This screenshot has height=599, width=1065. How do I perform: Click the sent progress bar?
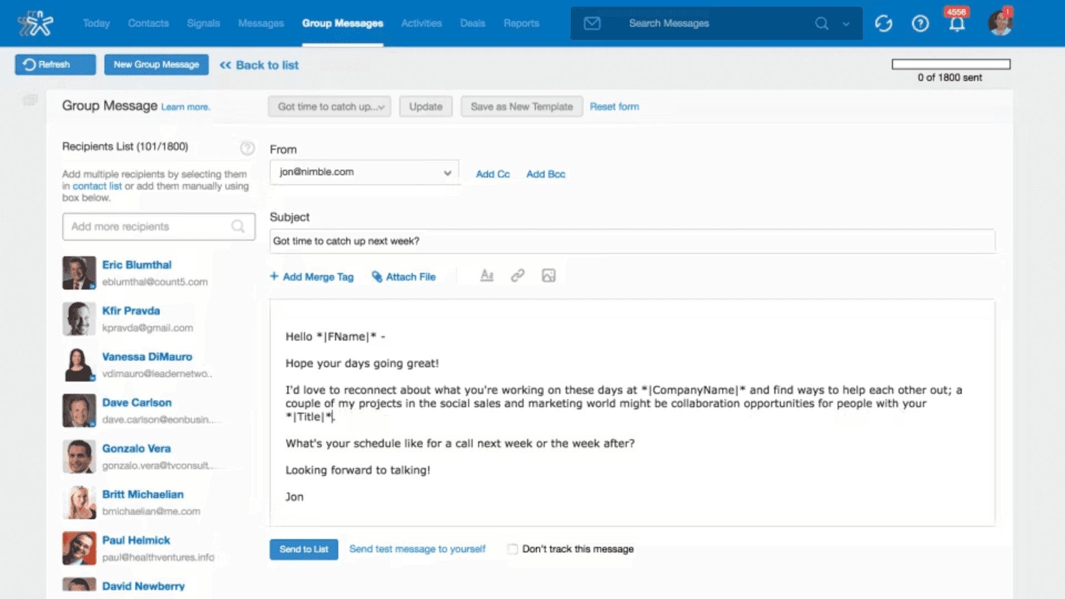click(951, 64)
